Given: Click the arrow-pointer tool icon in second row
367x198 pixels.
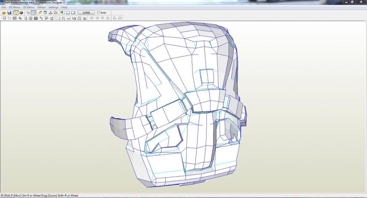Looking at the screenshot, I should click(9, 18).
